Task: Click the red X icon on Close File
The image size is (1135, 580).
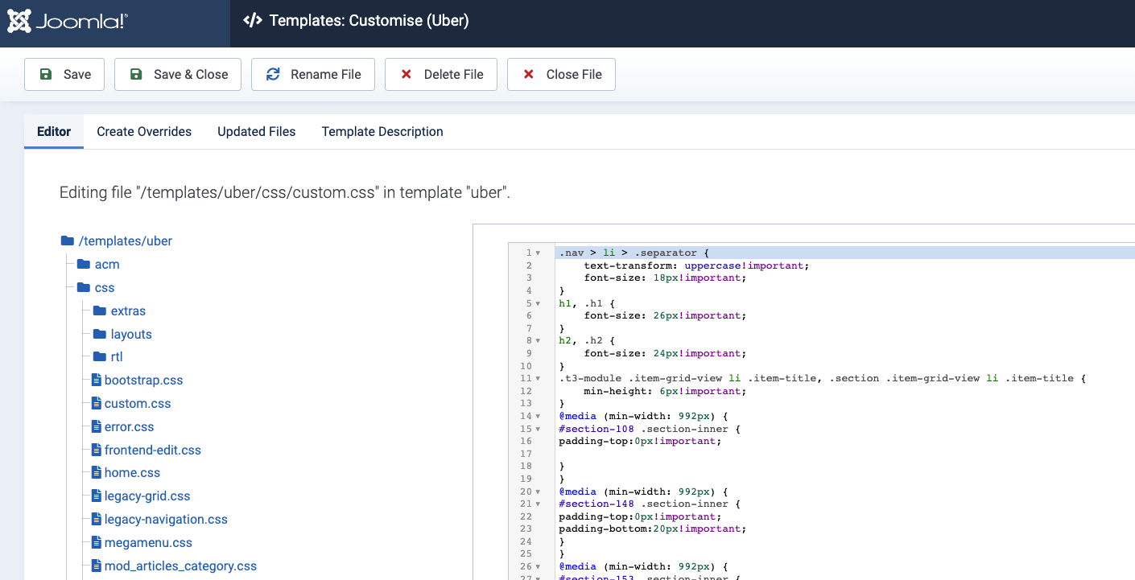Action: pos(529,74)
